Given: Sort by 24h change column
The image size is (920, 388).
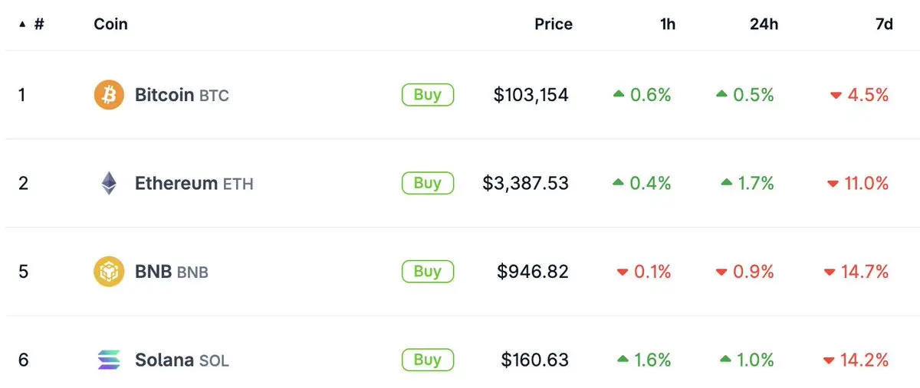Looking at the screenshot, I should pyautogui.click(x=764, y=24).
